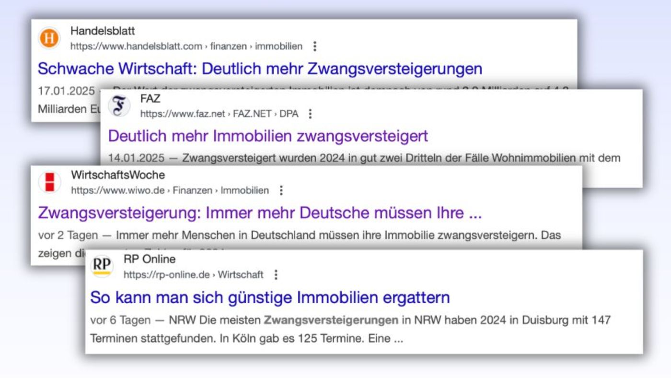Viewport: 671px width, 378px height.
Task: Click the 'RP Online' source name
Action: 150,260
